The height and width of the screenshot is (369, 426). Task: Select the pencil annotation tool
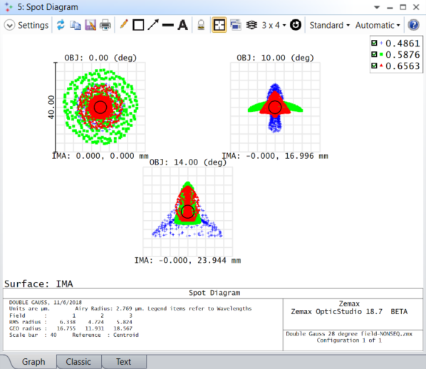(124, 25)
